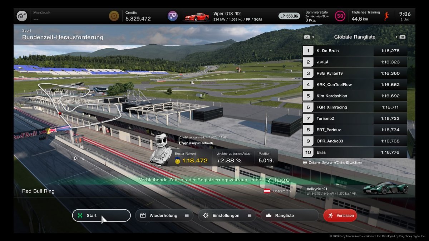Viewport: 429px width, 241px height.
Task: Click the Position 5.019. value
Action: tap(266, 161)
